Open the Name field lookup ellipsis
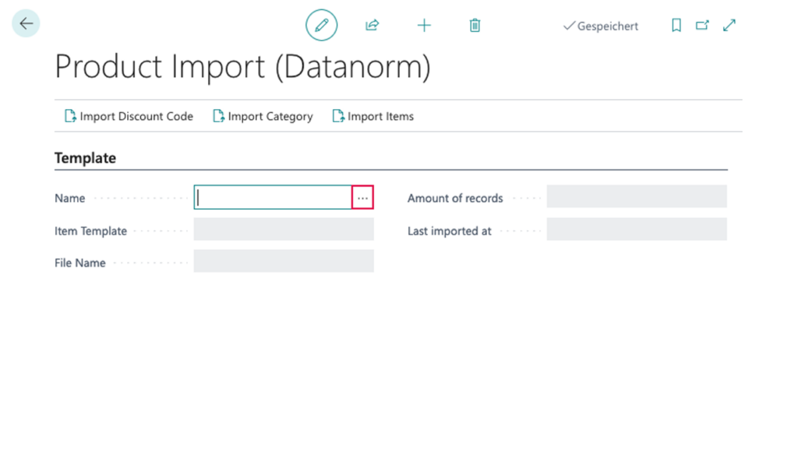 coord(362,197)
